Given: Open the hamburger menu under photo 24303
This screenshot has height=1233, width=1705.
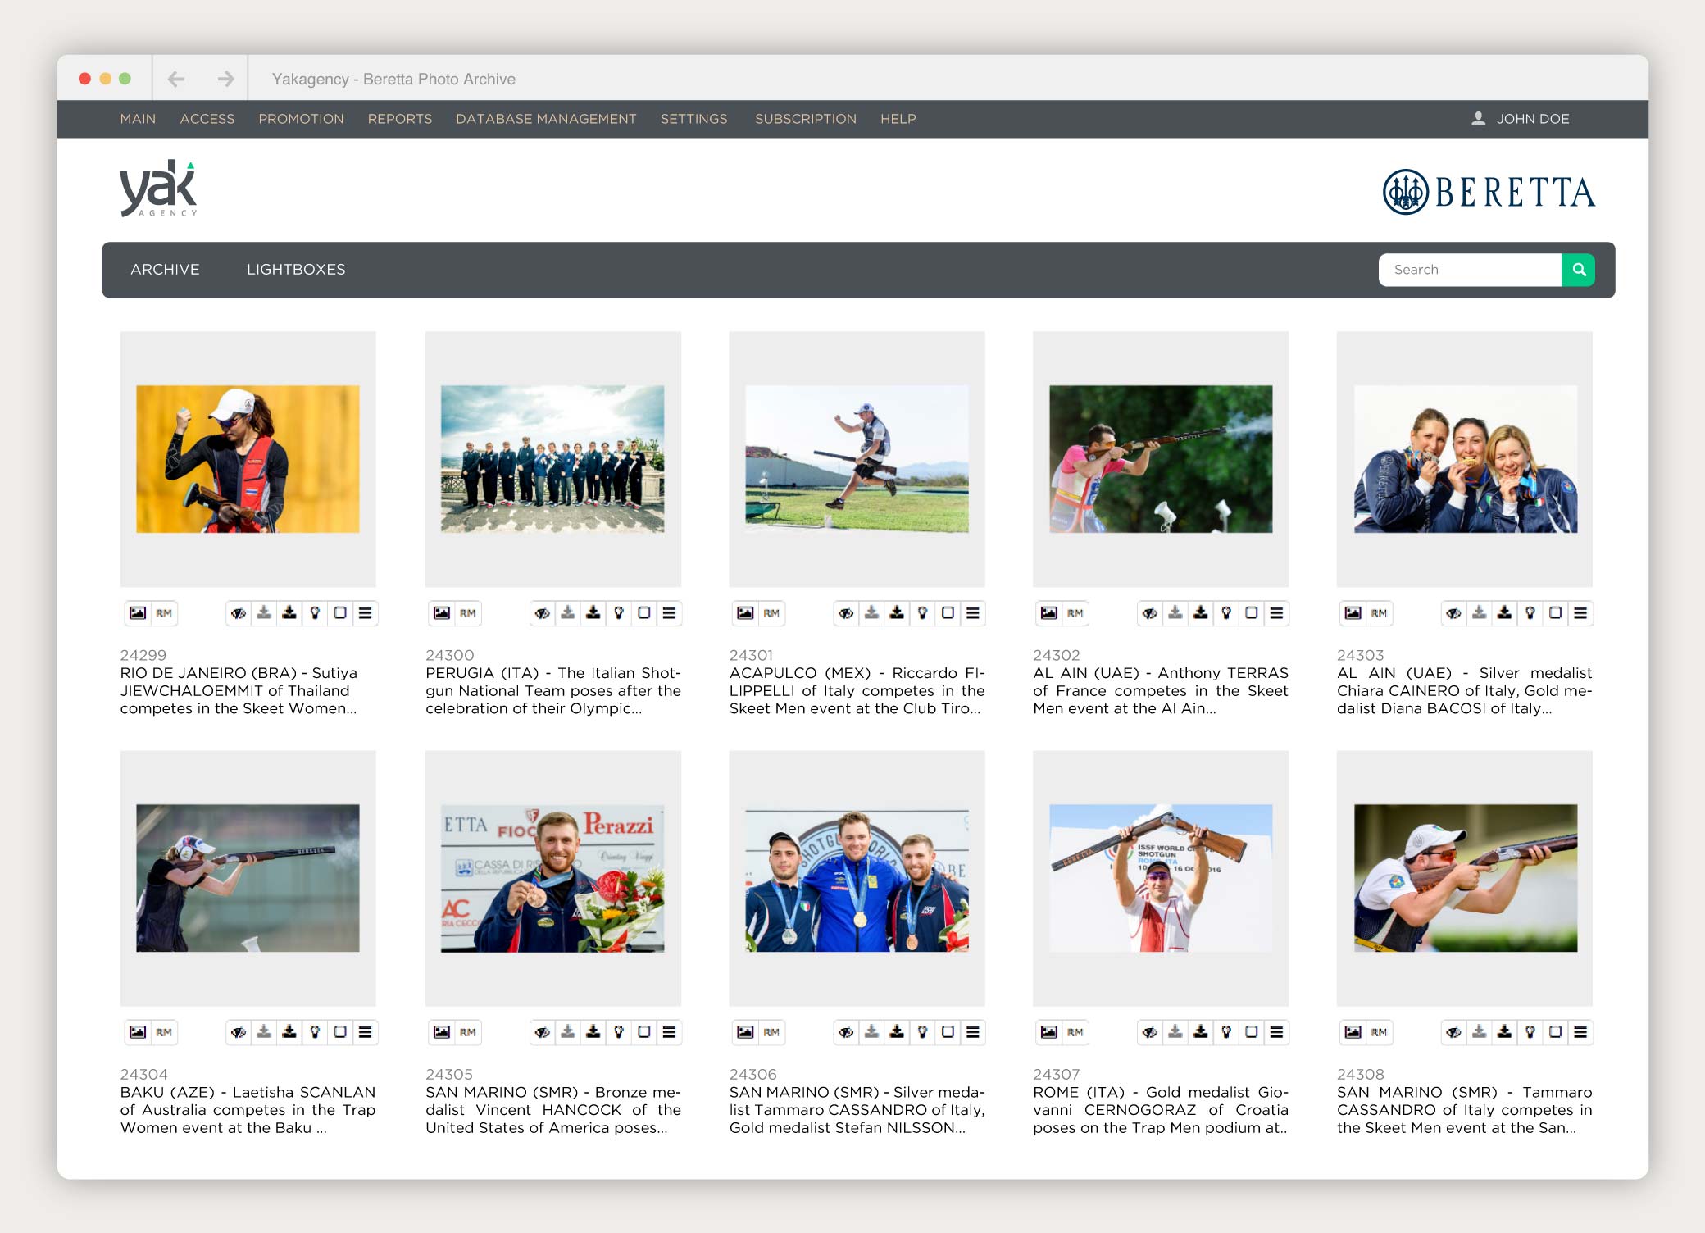Looking at the screenshot, I should pos(1581,613).
